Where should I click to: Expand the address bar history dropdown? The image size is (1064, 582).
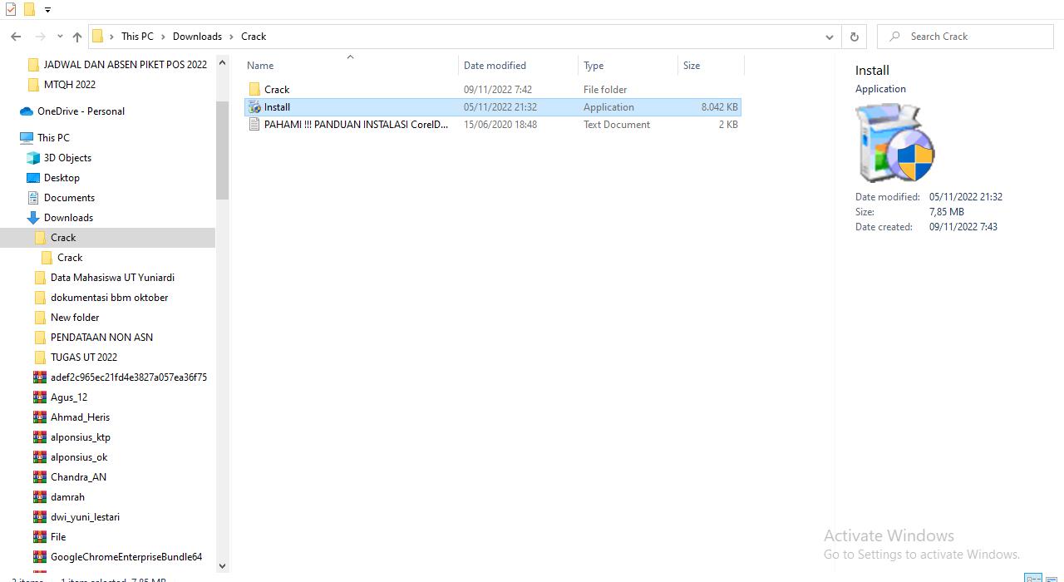pos(829,37)
